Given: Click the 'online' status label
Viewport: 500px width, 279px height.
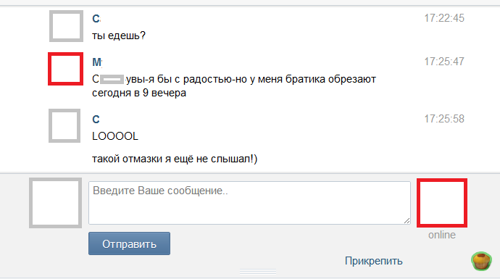Looking at the screenshot, I should coord(442,235).
